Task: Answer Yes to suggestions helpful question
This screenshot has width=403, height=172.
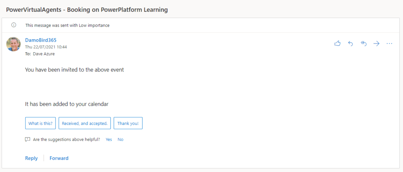Action: tap(109, 139)
